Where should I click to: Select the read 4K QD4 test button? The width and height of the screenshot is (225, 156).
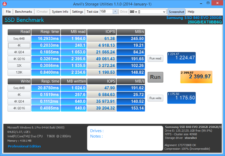pos(19,52)
